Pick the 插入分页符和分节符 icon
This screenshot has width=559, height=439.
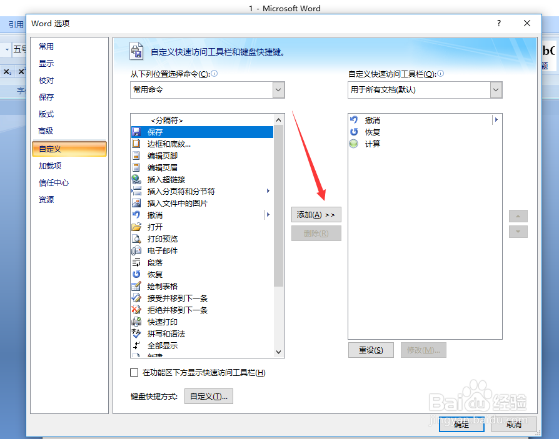click(x=136, y=191)
